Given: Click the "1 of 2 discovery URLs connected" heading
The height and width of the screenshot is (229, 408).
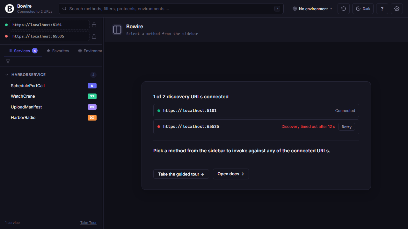Looking at the screenshot, I should point(191,97).
